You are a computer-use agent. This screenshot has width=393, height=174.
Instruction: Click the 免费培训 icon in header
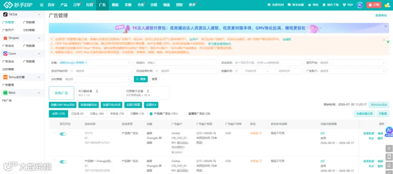tap(269, 5)
